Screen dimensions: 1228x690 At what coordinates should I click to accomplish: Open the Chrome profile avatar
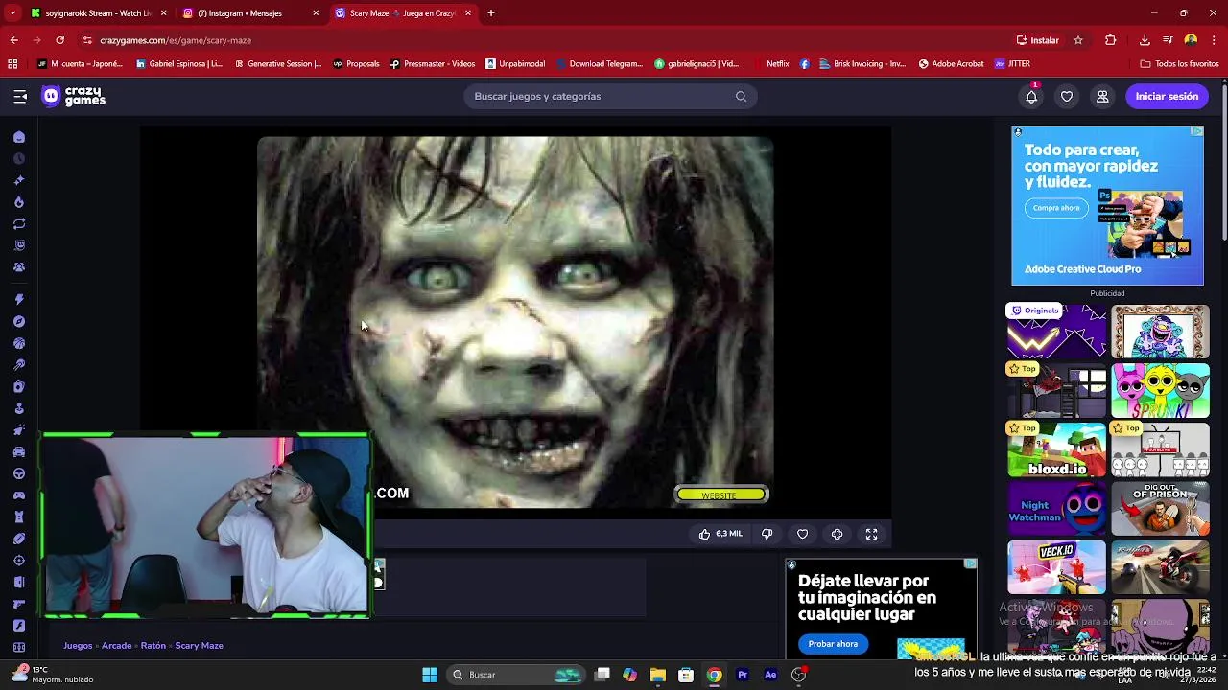1191,40
